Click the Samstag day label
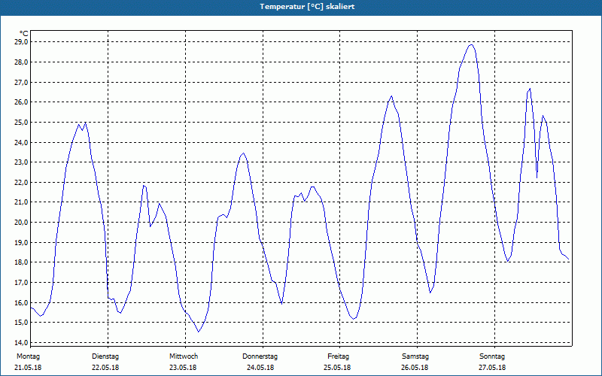This screenshot has height=376, width=602. 415,356
